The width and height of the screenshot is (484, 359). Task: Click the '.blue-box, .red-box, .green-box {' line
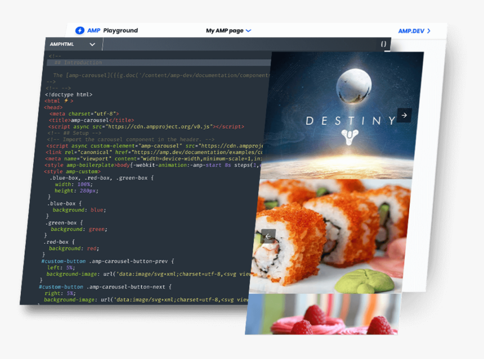101,178
